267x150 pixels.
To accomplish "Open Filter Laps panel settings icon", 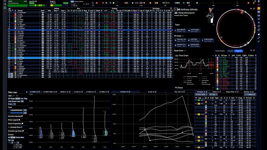I will click(x=27, y=92).
